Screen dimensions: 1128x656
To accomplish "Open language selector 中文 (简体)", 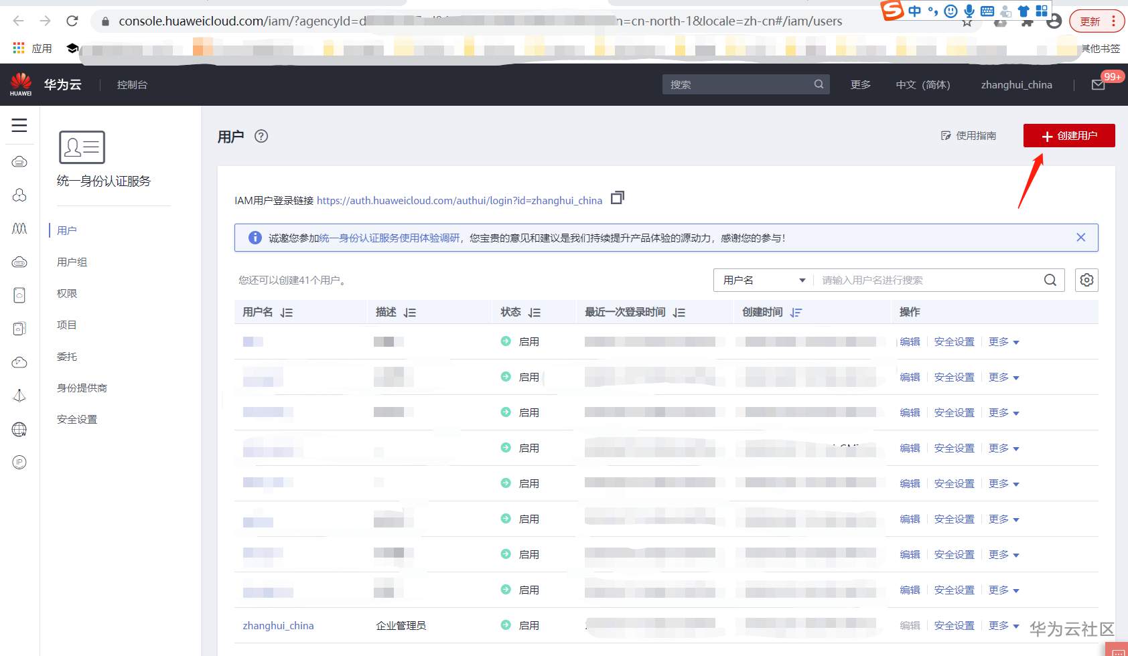I will 923,84.
